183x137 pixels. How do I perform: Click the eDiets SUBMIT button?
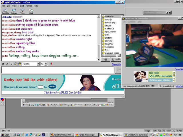(52, 86)
